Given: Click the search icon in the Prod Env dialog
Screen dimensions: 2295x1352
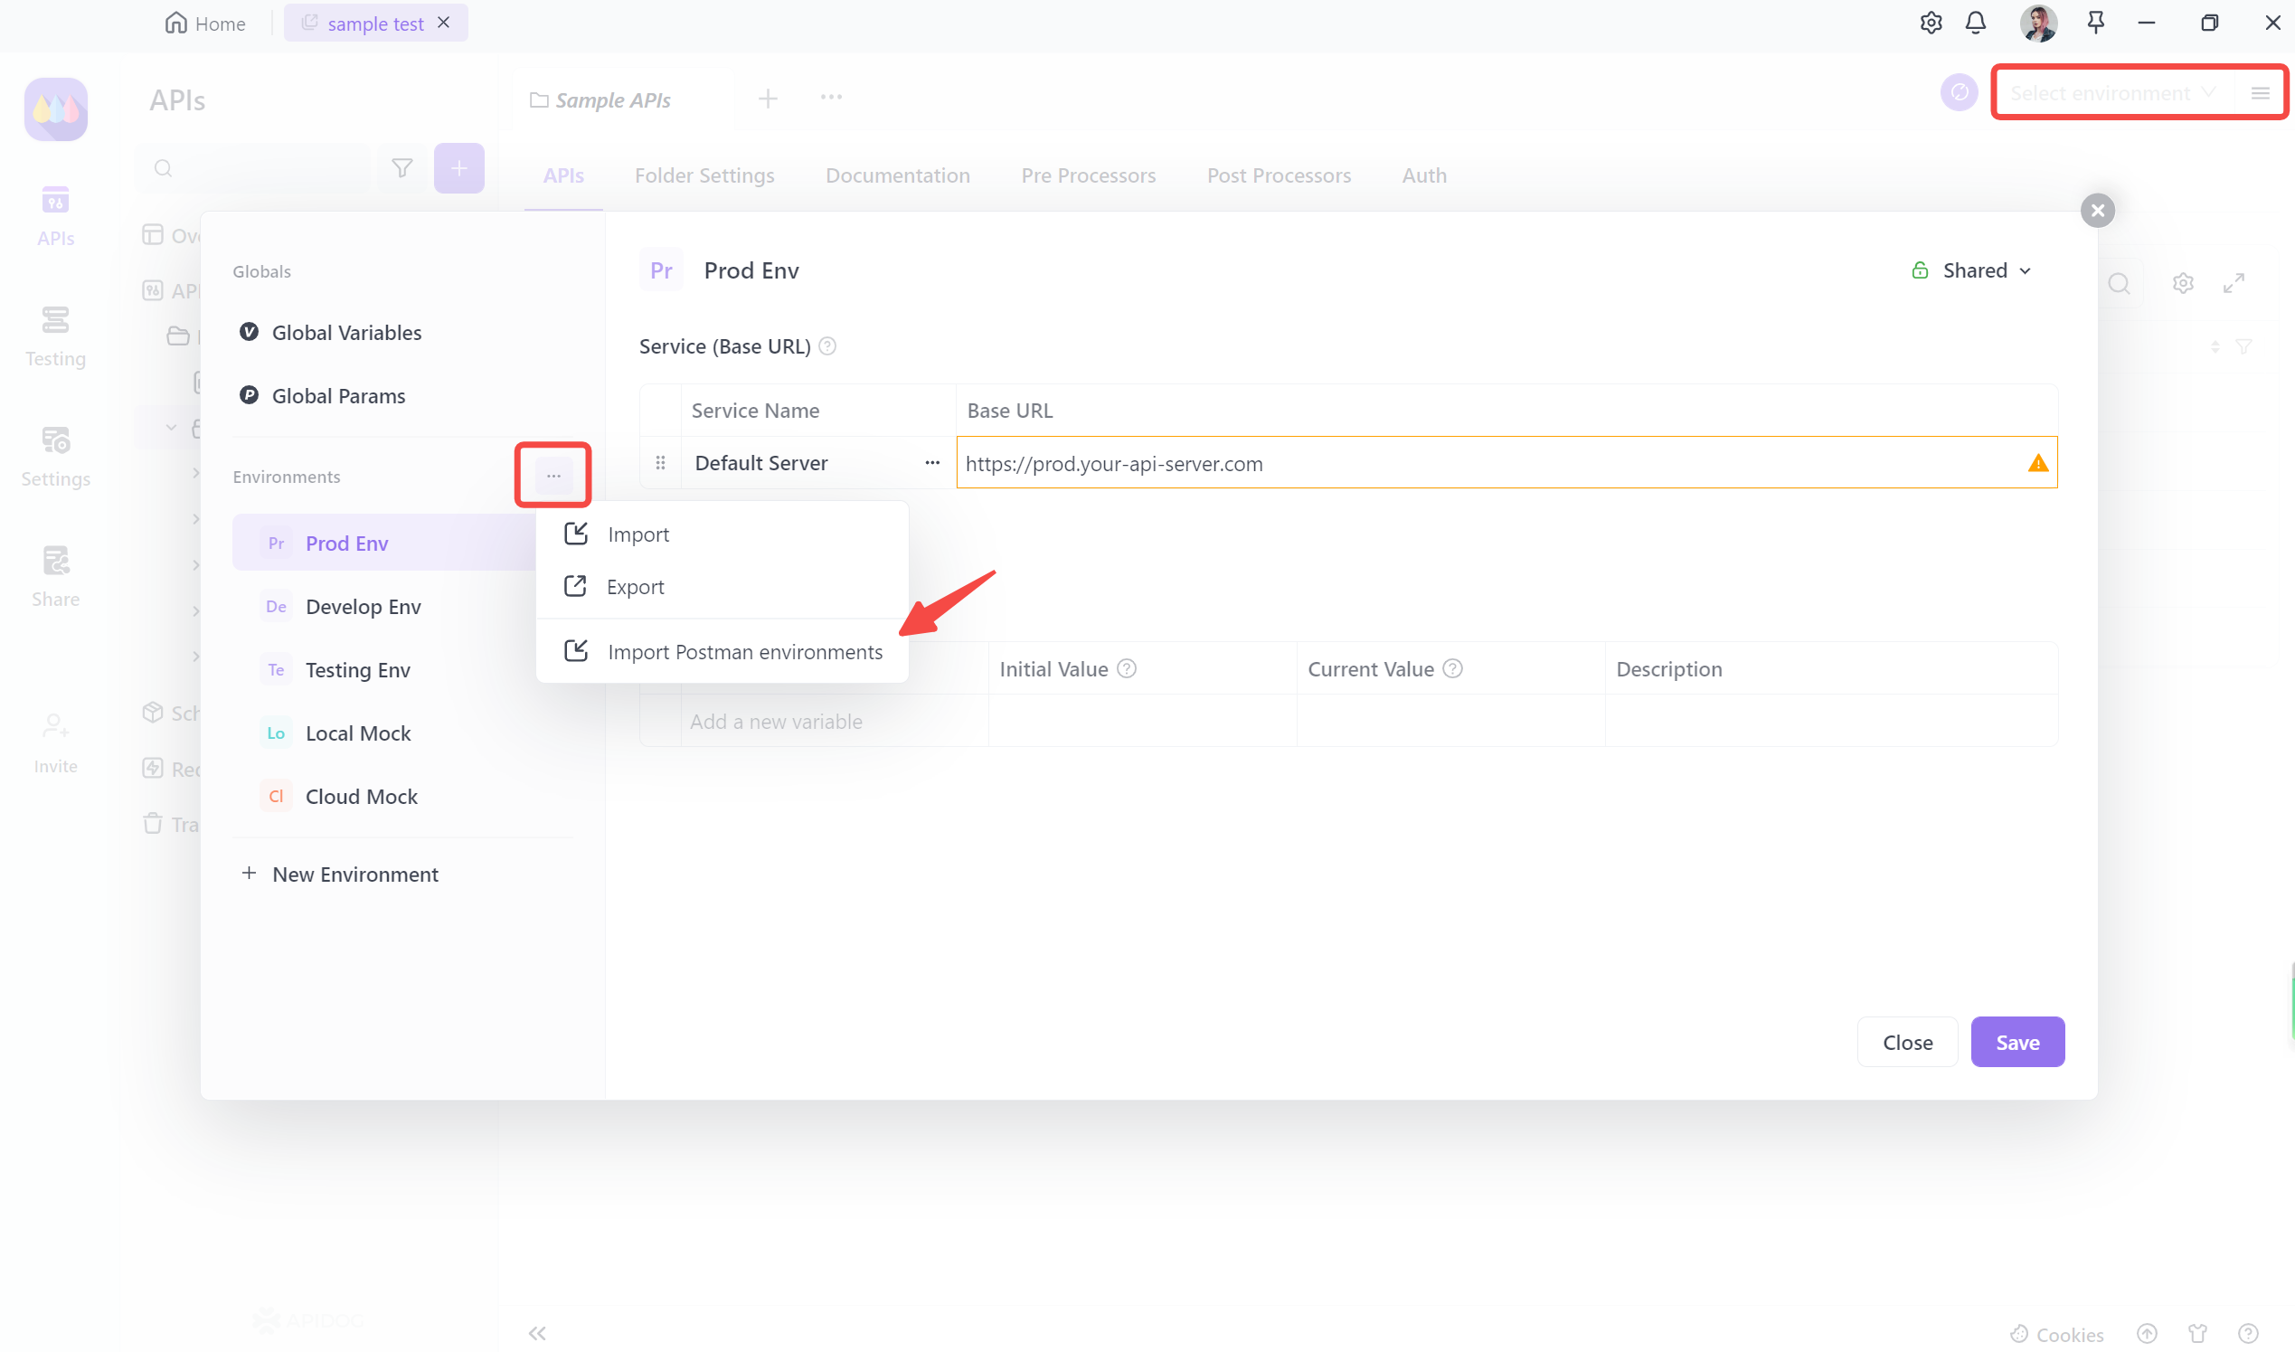Looking at the screenshot, I should point(2120,283).
